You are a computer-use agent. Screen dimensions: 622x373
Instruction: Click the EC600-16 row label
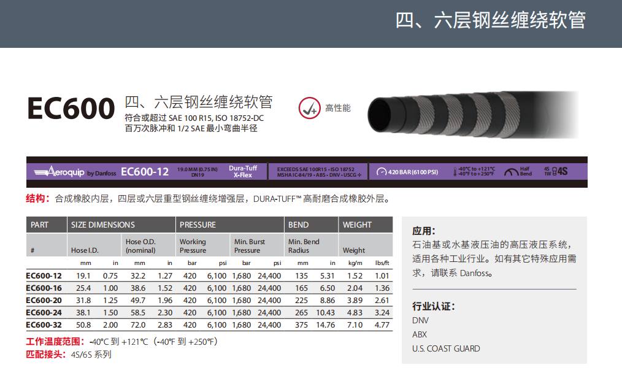click(44, 288)
